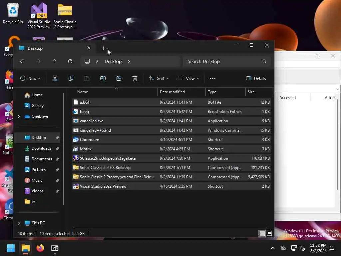
Task: Open the notification bell in taskbar
Action: point(332,248)
